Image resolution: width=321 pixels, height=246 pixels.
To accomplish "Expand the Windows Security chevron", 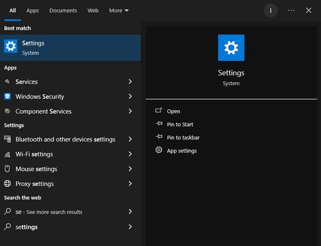I will click(130, 97).
